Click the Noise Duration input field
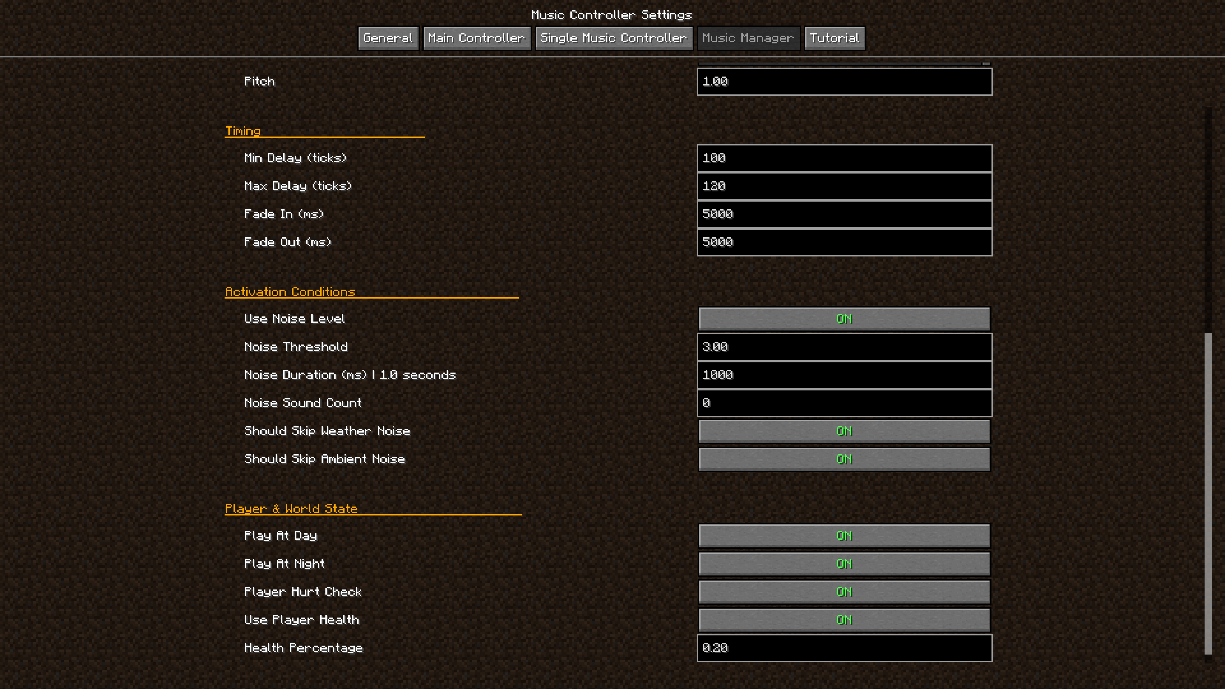1225x689 pixels. (x=844, y=375)
